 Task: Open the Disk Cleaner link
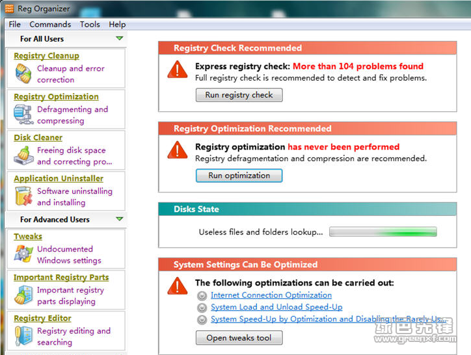tap(38, 138)
